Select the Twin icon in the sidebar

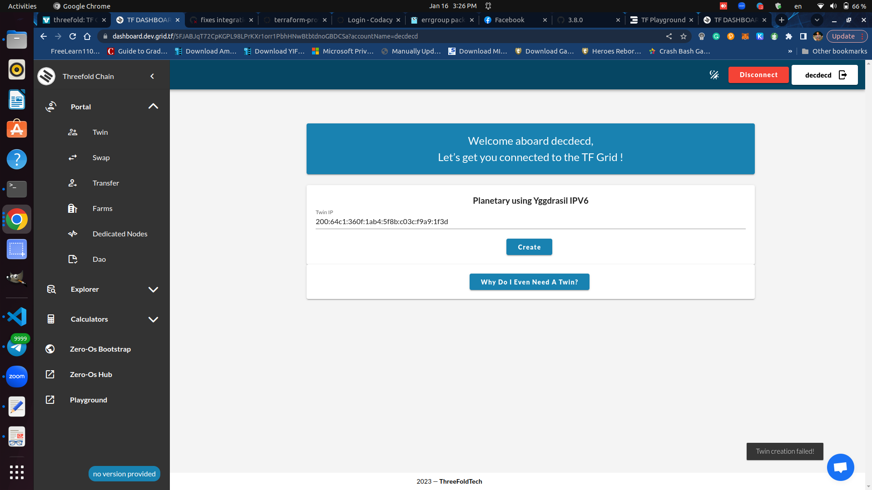click(72, 132)
